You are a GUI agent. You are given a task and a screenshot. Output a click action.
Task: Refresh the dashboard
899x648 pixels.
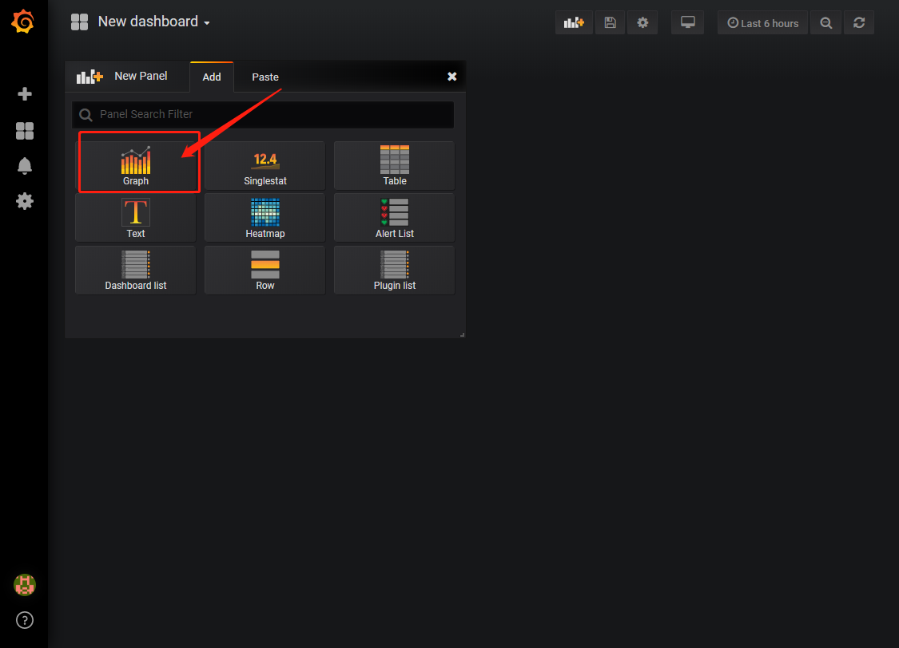click(x=859, y=22)
